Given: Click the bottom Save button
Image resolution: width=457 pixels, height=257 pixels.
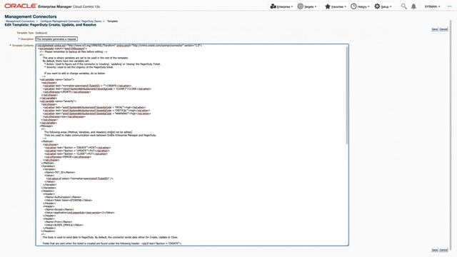Looking at the screenshot, I should [x=435, y=250].
